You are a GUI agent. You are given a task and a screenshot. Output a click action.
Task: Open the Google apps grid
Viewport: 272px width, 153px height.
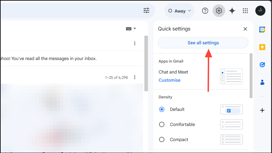point(245,11)
